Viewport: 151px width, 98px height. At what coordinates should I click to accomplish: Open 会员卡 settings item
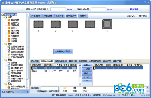[x=14, y=28]
